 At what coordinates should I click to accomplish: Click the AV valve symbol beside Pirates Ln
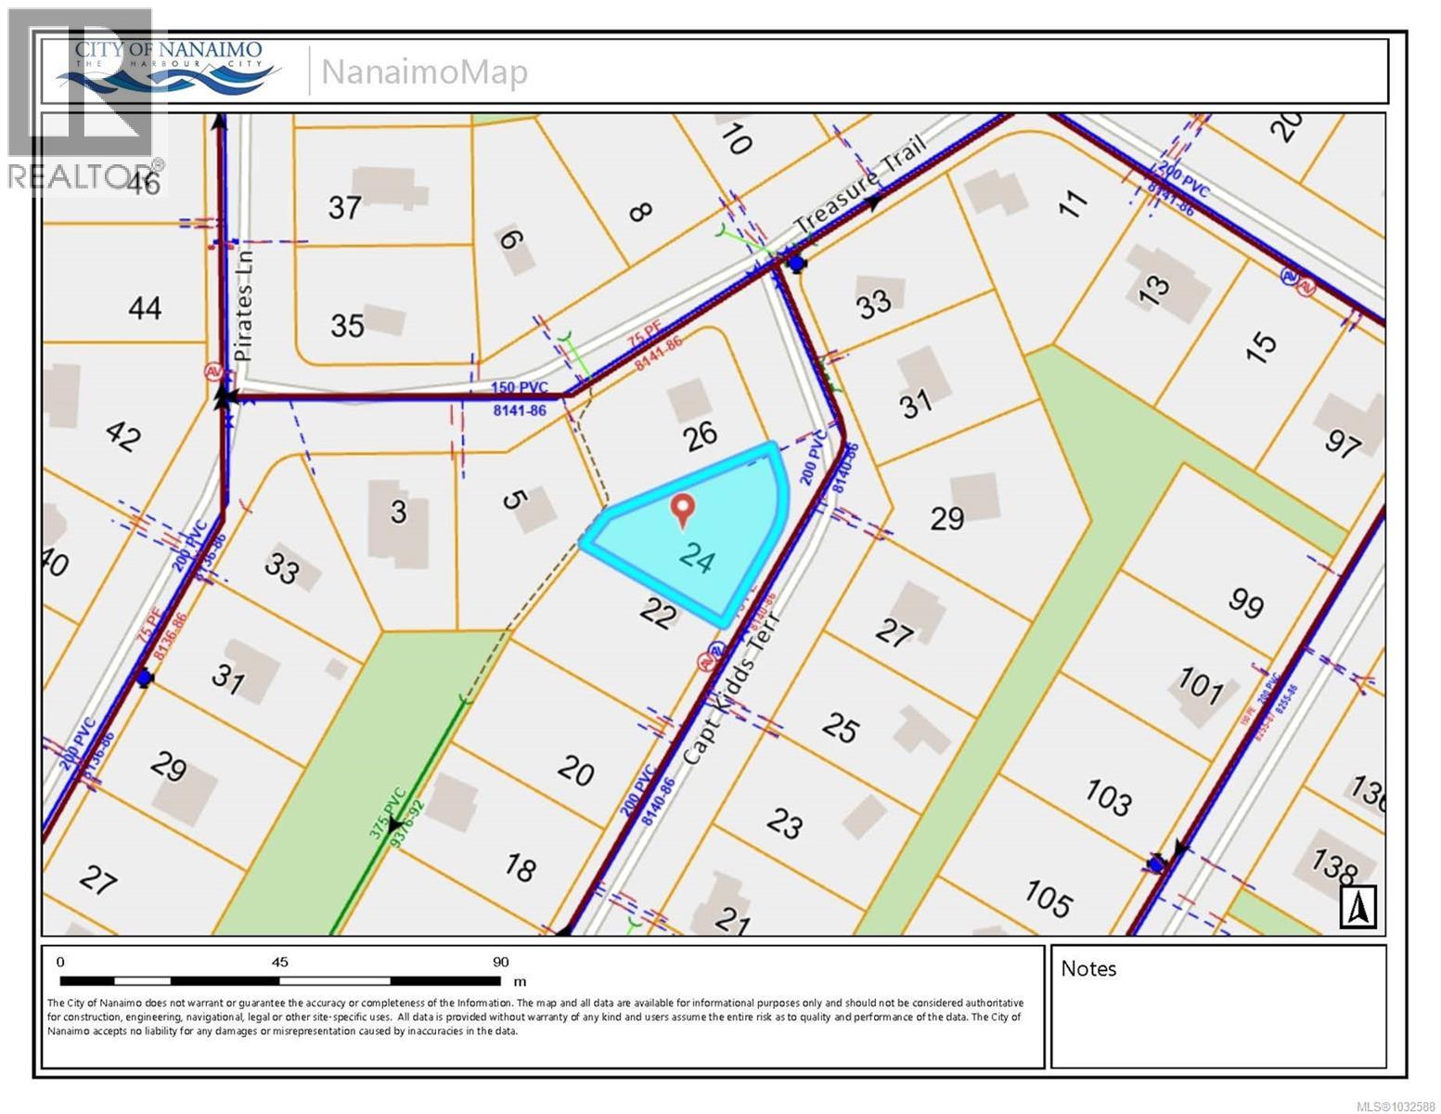tap(212, 371)
